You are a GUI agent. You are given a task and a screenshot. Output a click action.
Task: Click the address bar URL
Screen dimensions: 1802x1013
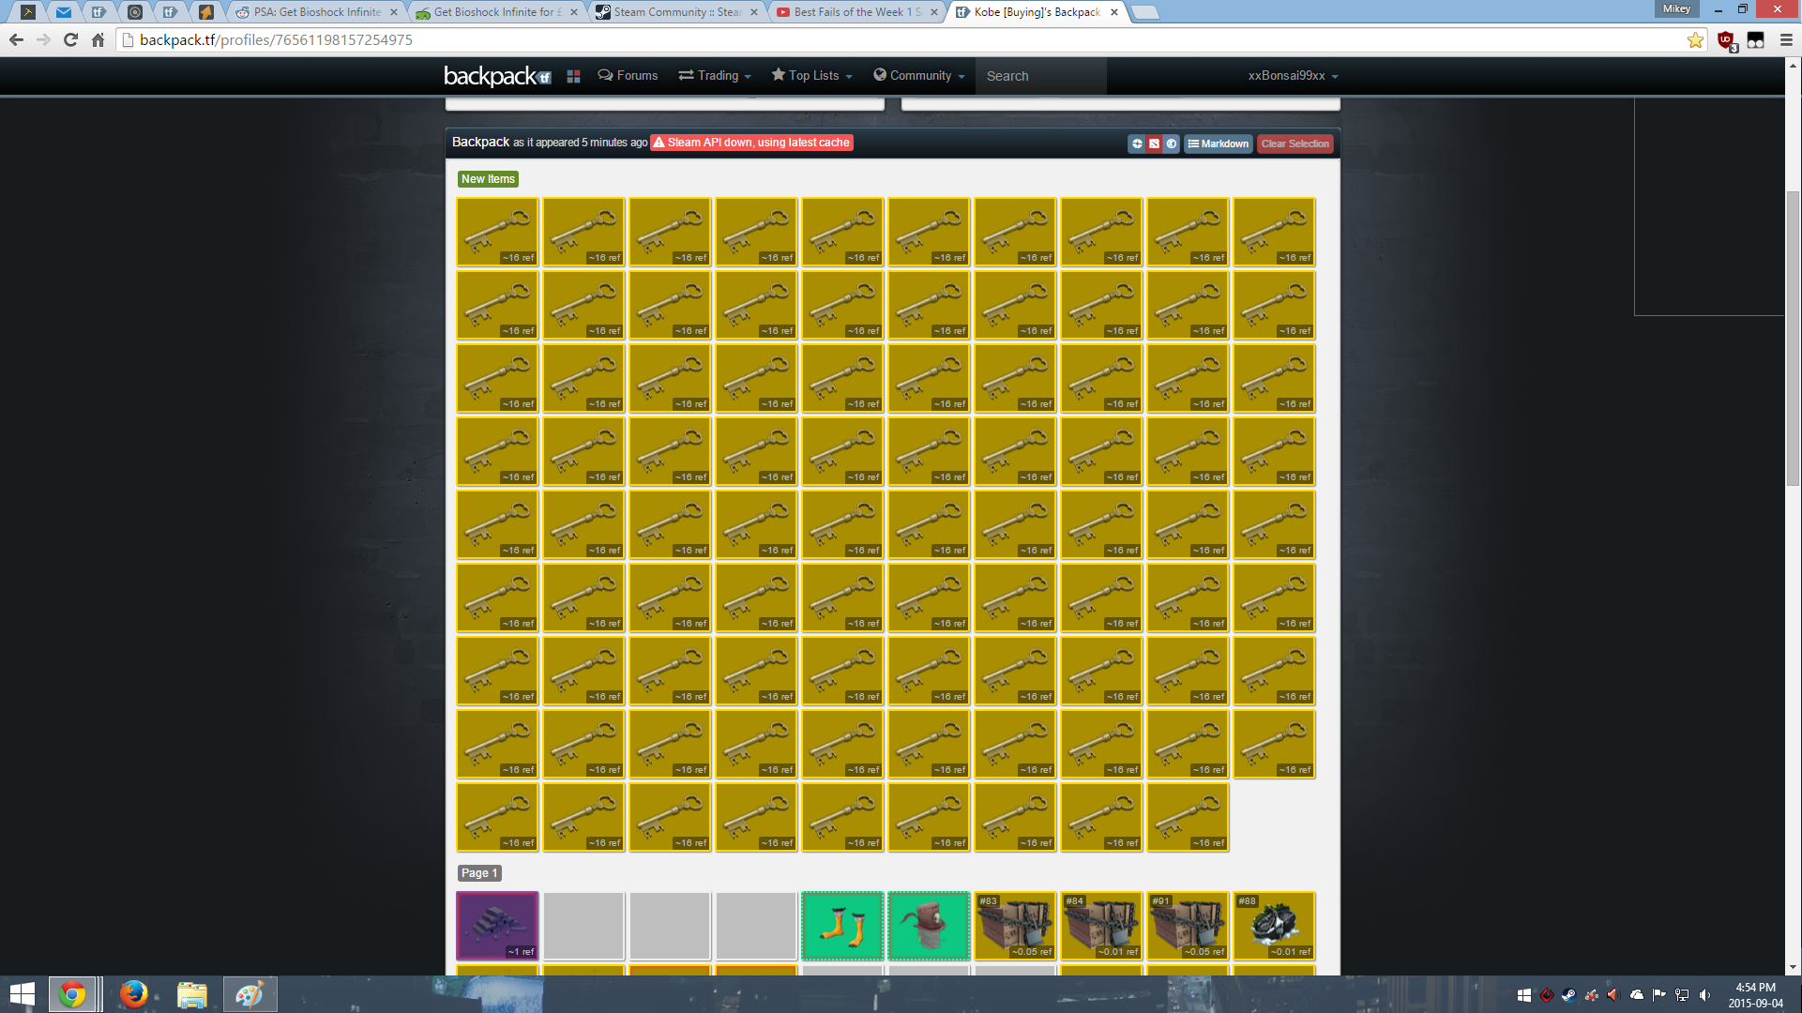276,39
